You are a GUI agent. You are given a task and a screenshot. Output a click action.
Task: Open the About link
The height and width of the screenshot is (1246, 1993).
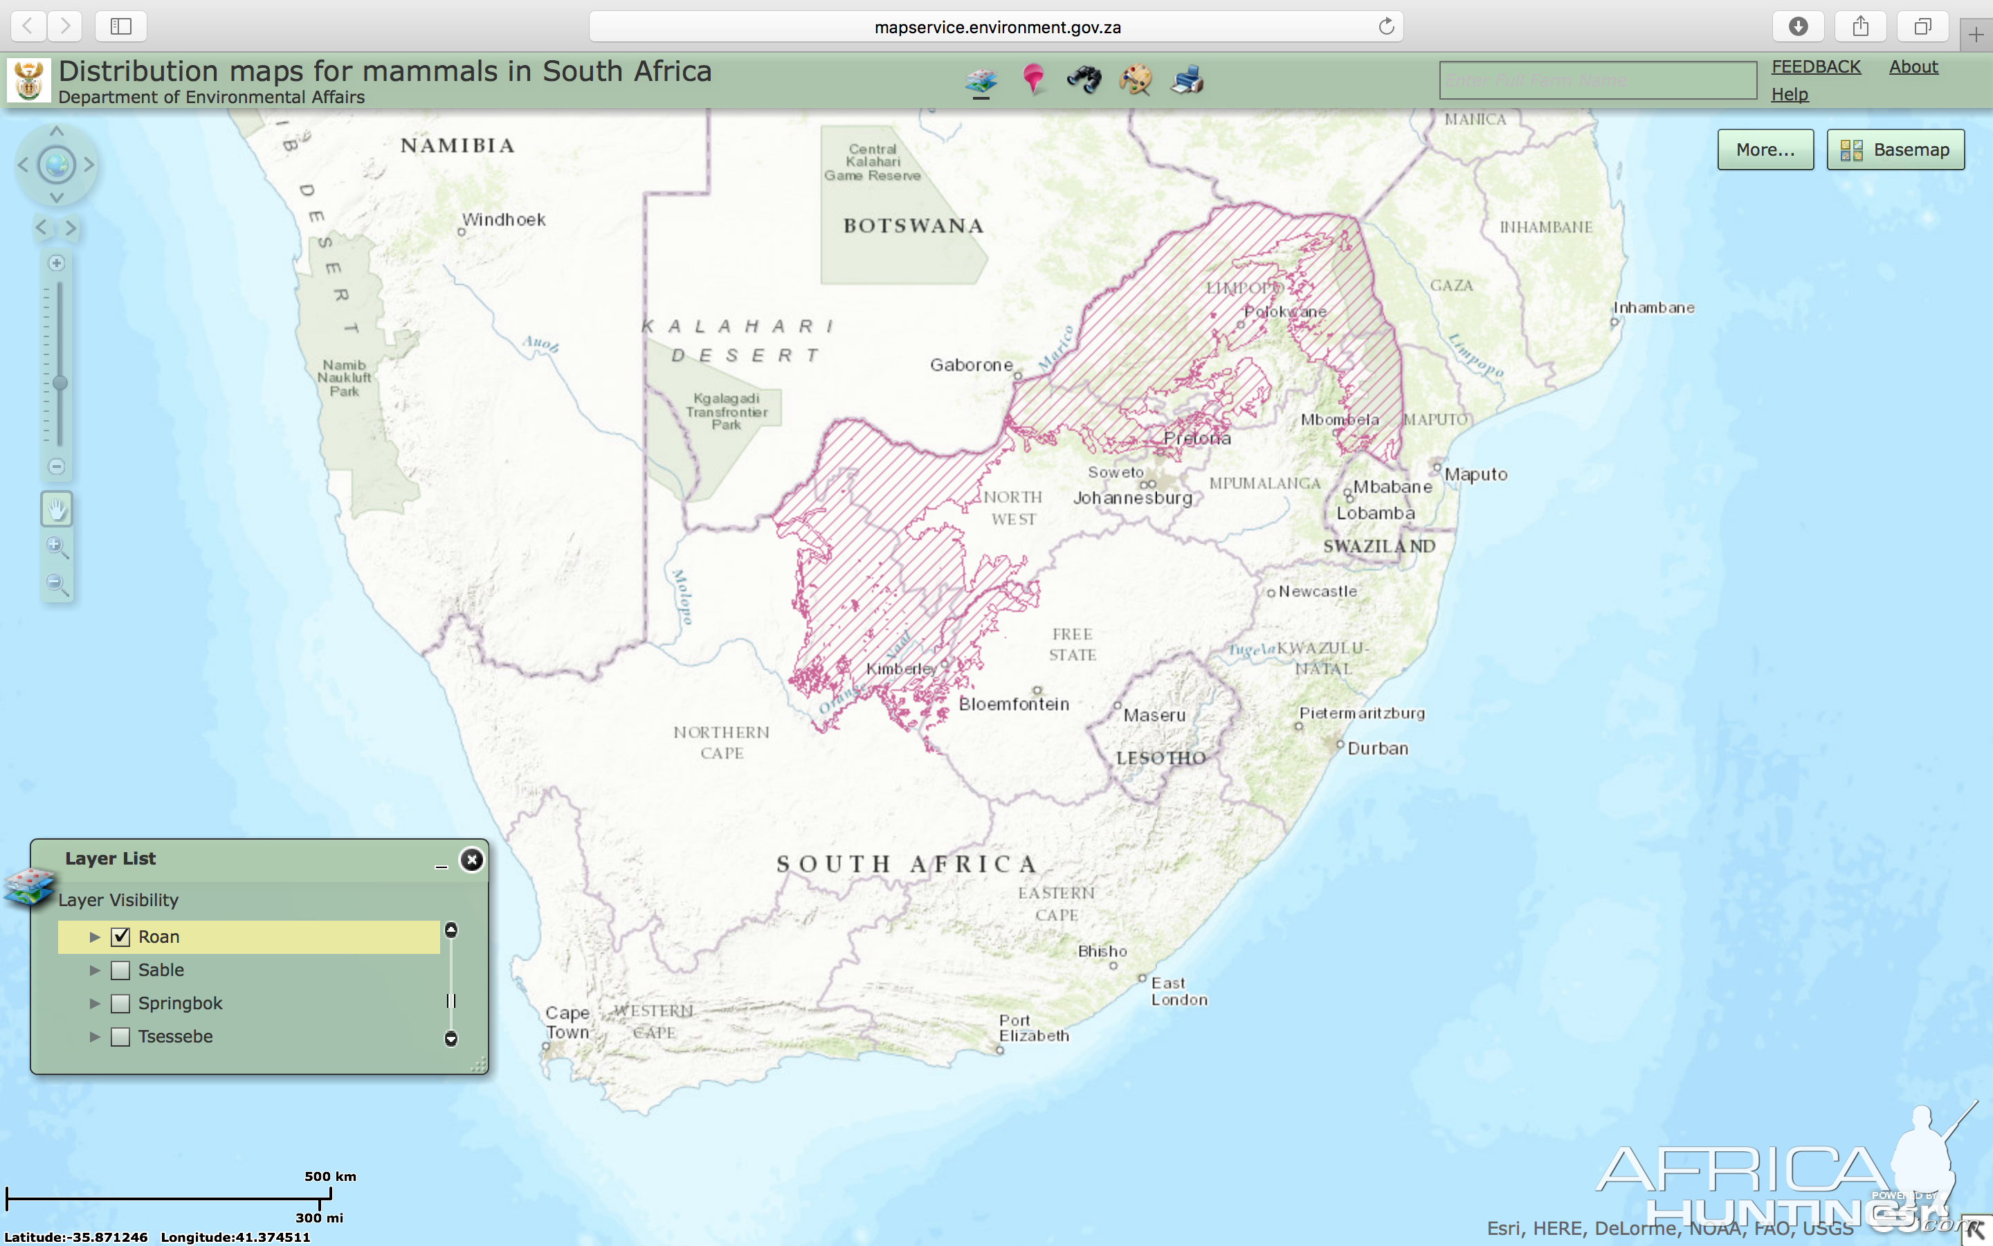pos(1913,66)
